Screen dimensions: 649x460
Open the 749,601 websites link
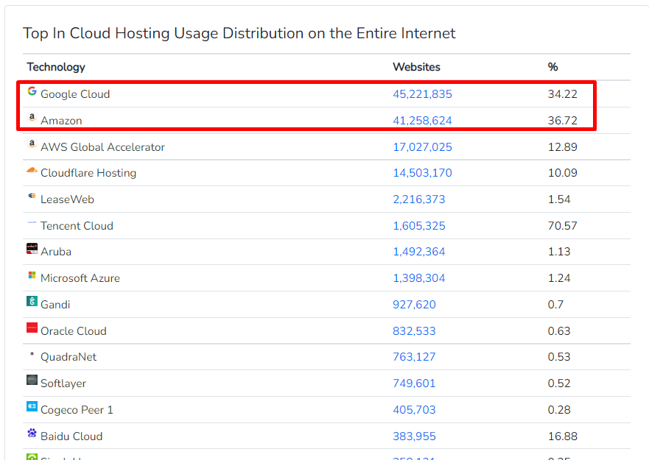point(414,383)
